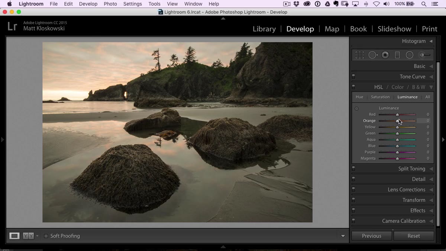The height and width of the screenshot is (251, 446).
Task: Expand the Split Toning panel
Action: (x=431, y=169)
